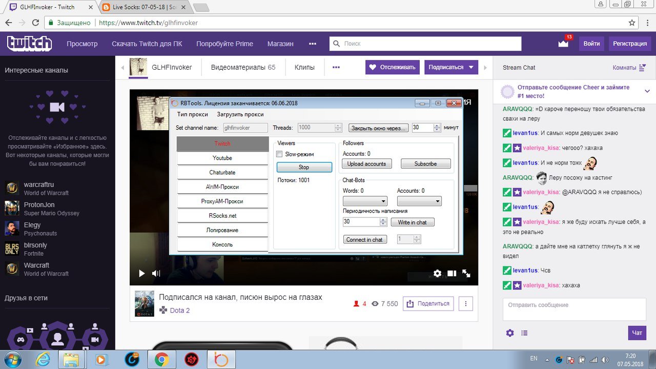Screen dimensions: 656x369
Task: Open the Подписаться dropdown arrow
Action: (x=470, y=67)
